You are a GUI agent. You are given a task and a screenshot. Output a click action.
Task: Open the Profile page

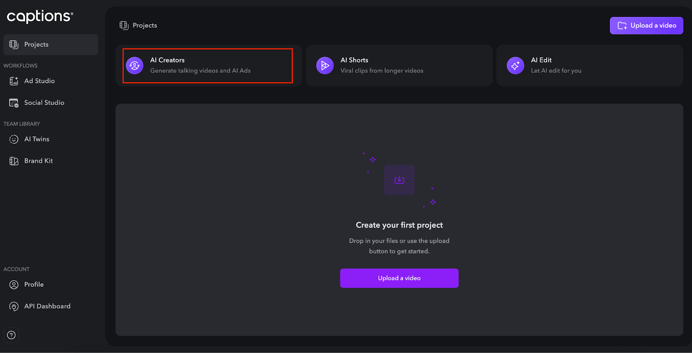[x=51, y=284]
